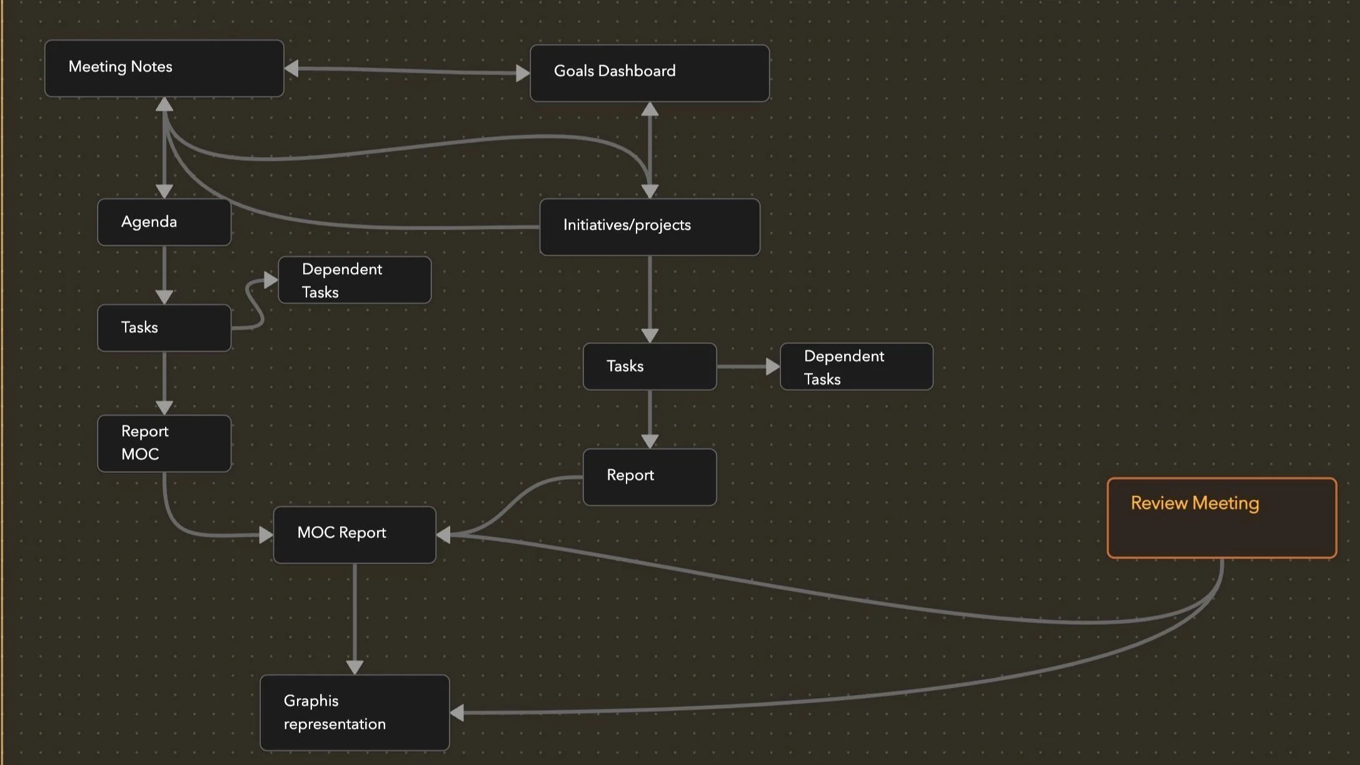Select Dependent Tasks card right of Agenda
This screenshot has height=765, width=1360.
(x=354, y=280)
